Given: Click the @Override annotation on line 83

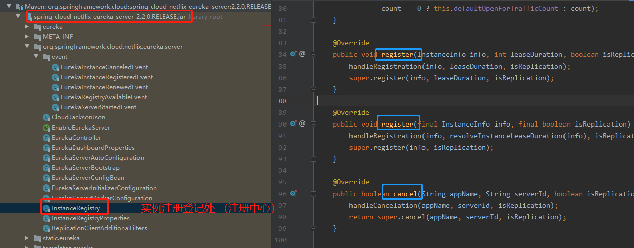Looking at the screenshot, I should (x=351, y=43).
